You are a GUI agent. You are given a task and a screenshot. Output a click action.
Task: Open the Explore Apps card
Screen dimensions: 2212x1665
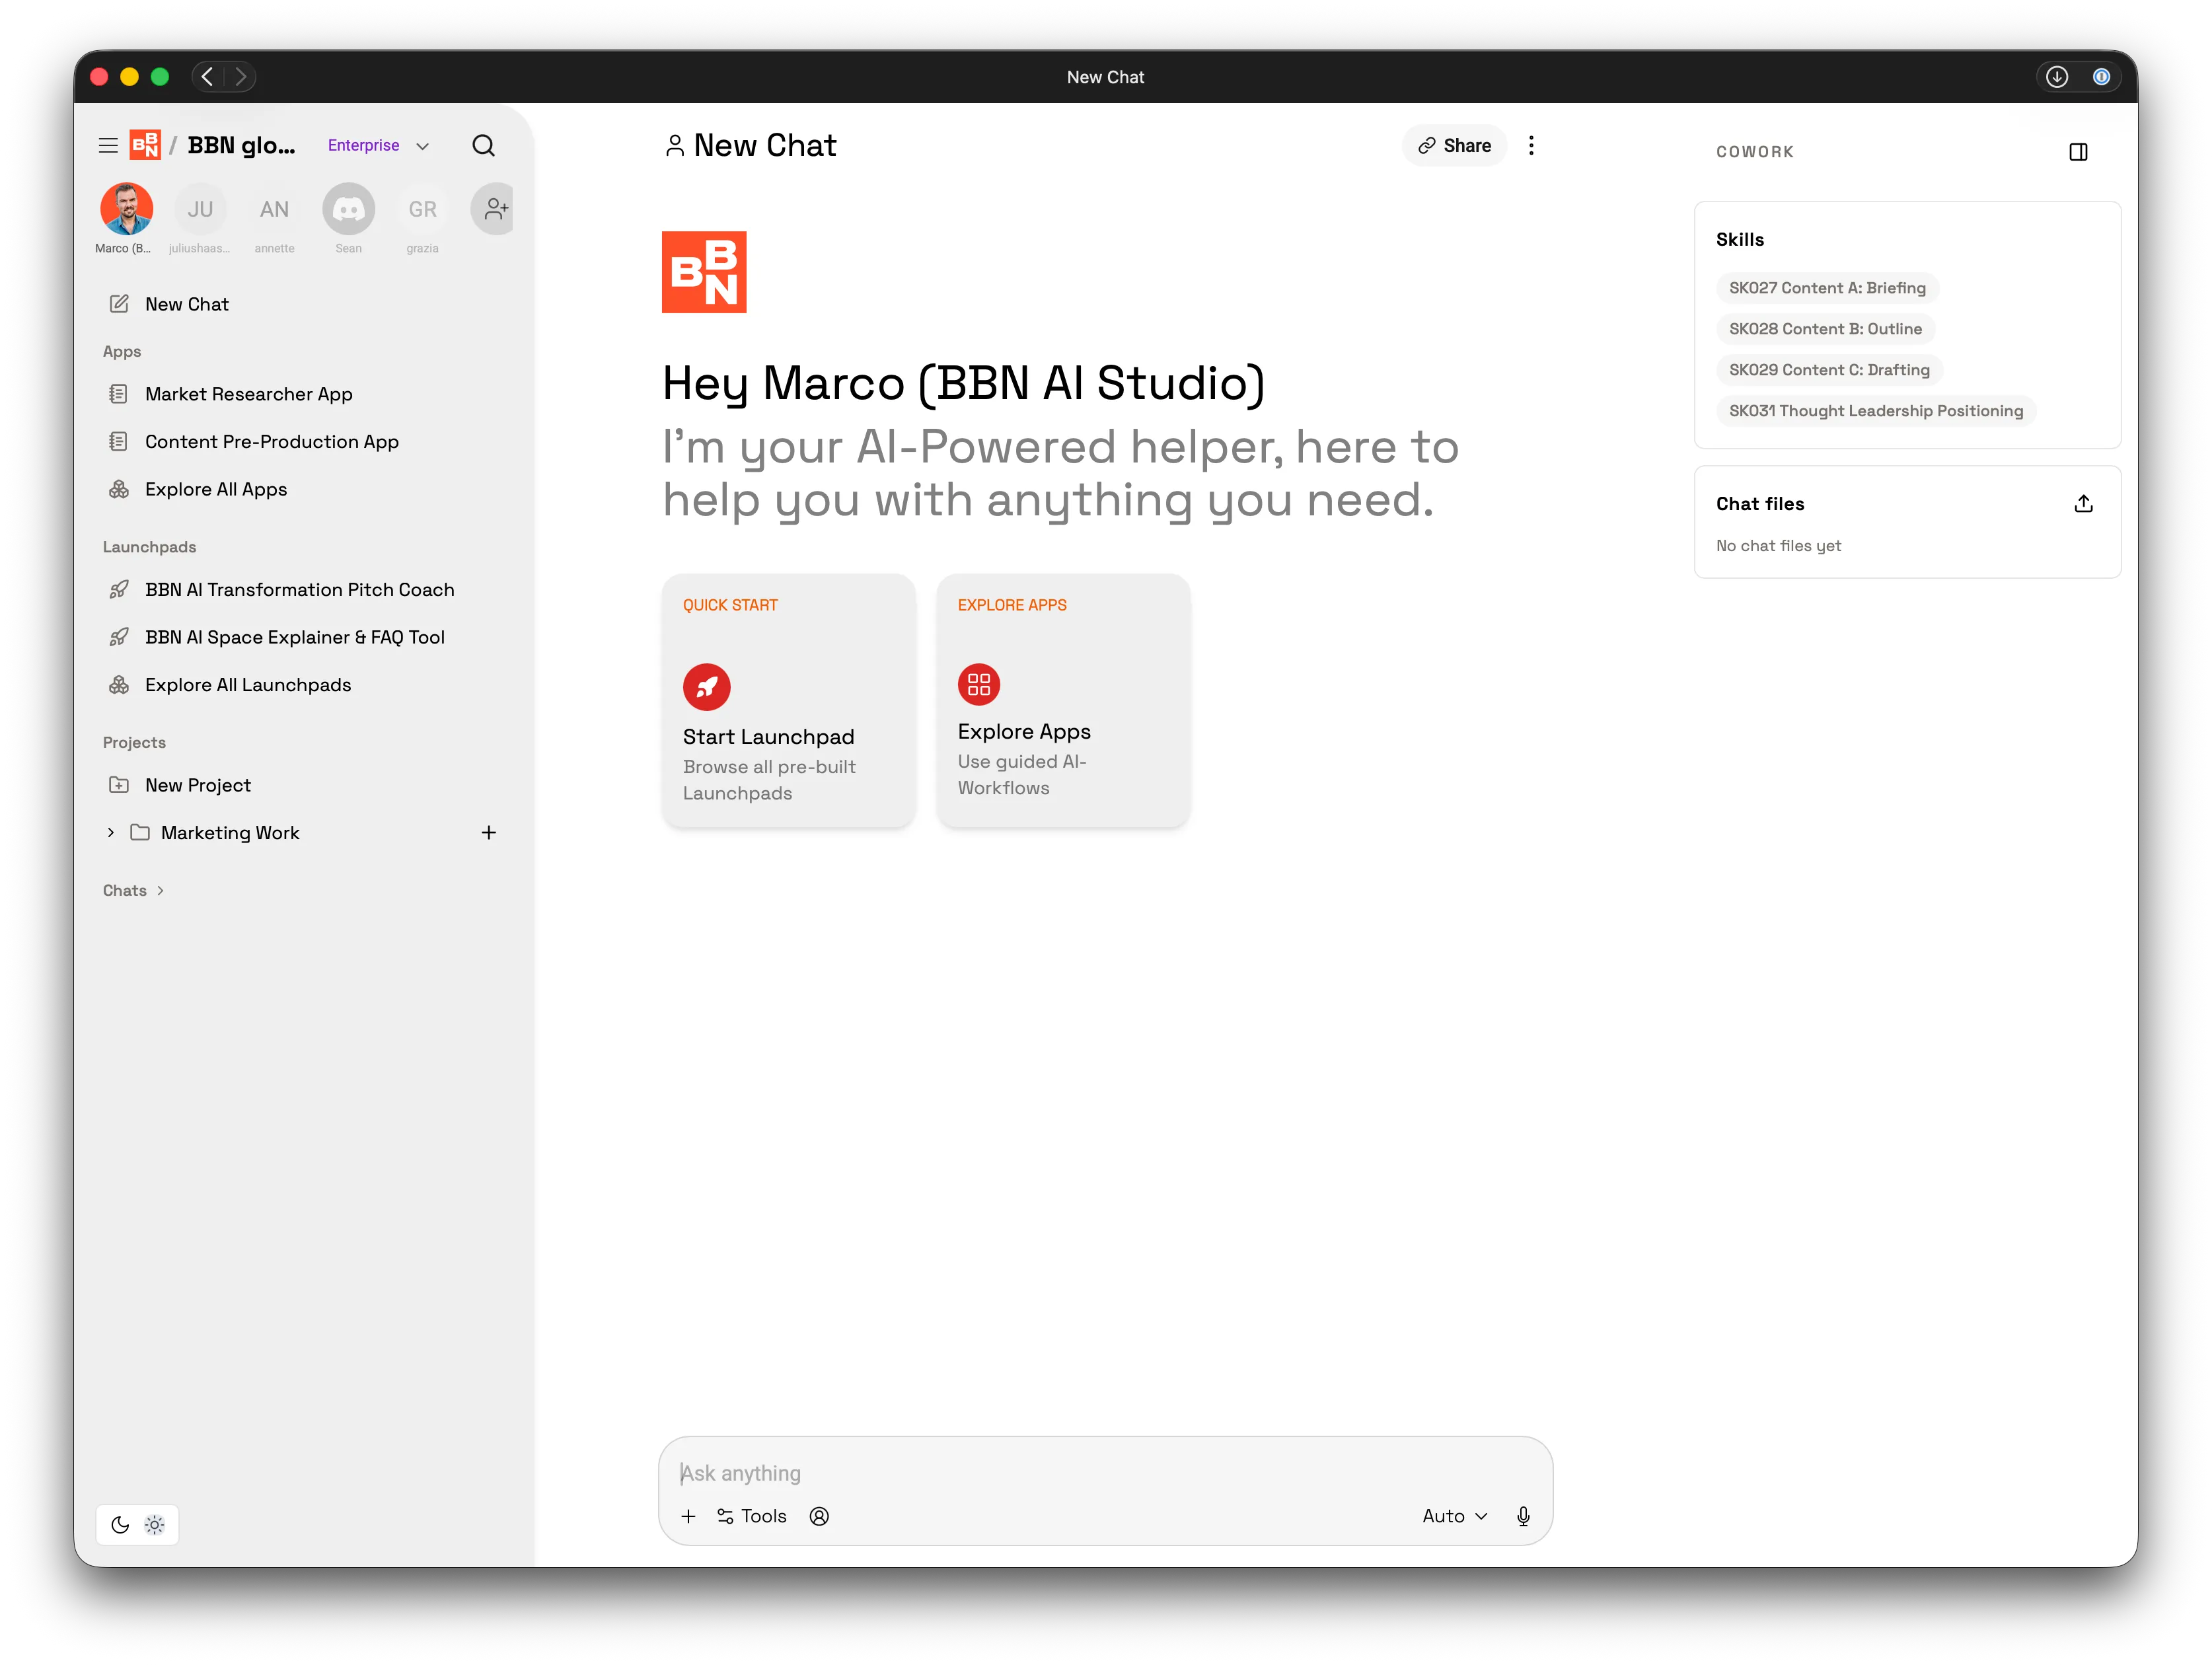coord(1063,700)
